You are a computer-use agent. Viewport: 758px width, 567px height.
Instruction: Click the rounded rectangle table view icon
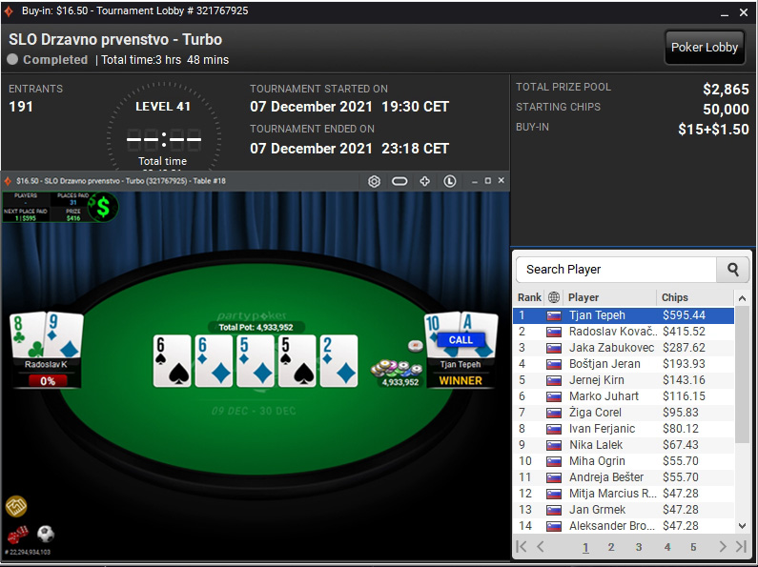click(x=399, y=181)
